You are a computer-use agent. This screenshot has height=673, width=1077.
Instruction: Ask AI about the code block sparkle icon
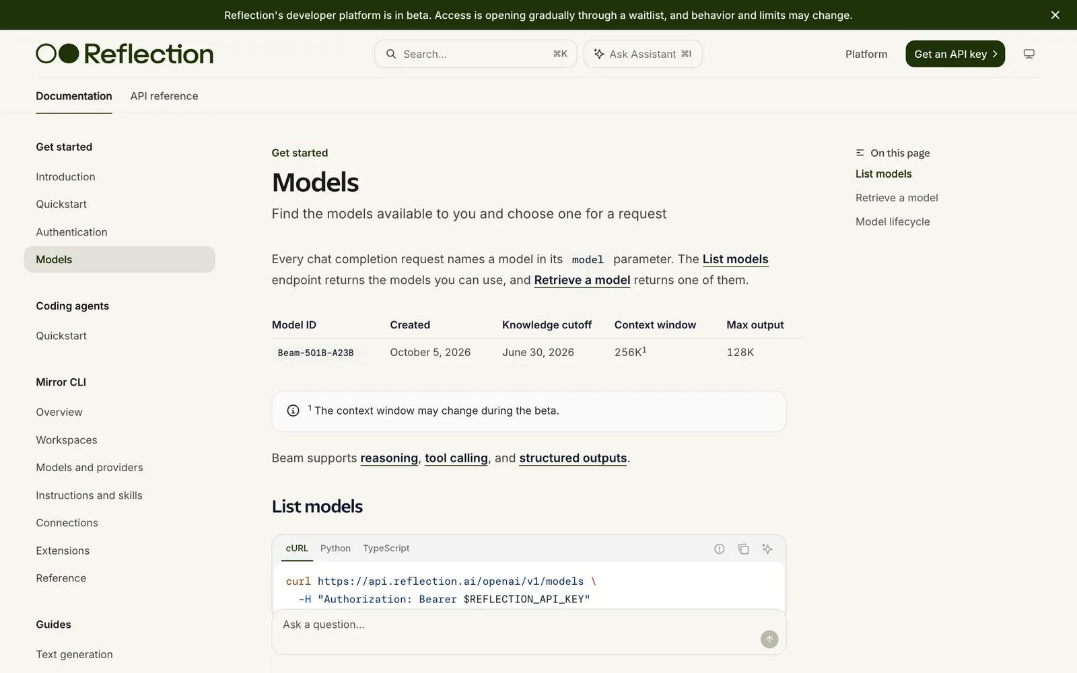coord(767,548)
